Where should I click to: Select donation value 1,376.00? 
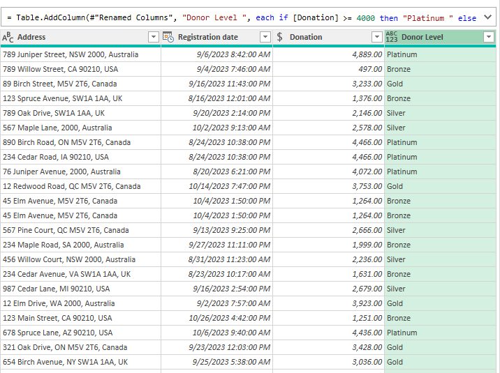(329, 98)
